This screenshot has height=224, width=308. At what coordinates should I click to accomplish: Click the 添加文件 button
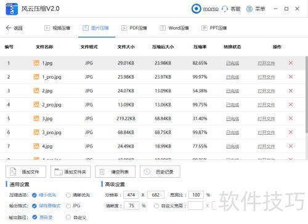tap(26, 172)
